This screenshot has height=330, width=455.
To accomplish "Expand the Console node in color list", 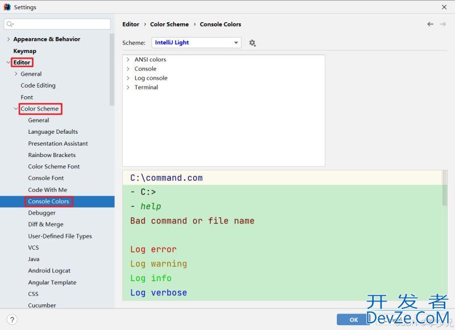I will pyautogui.click(x=128, y=69).
